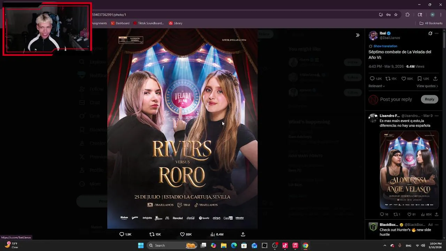Click the heart icon below the photo
The image size is (446, 251).
pos(182,234)
